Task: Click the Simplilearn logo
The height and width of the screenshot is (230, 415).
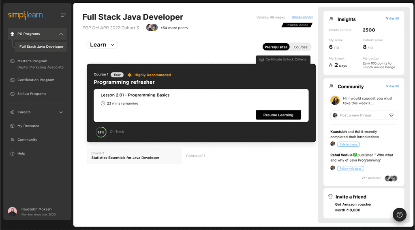Action: click(x=26, y=15)
